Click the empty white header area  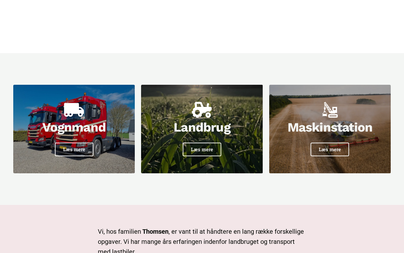coord(202,27)
